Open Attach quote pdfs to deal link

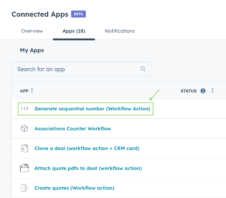click(x=88, y=168)
